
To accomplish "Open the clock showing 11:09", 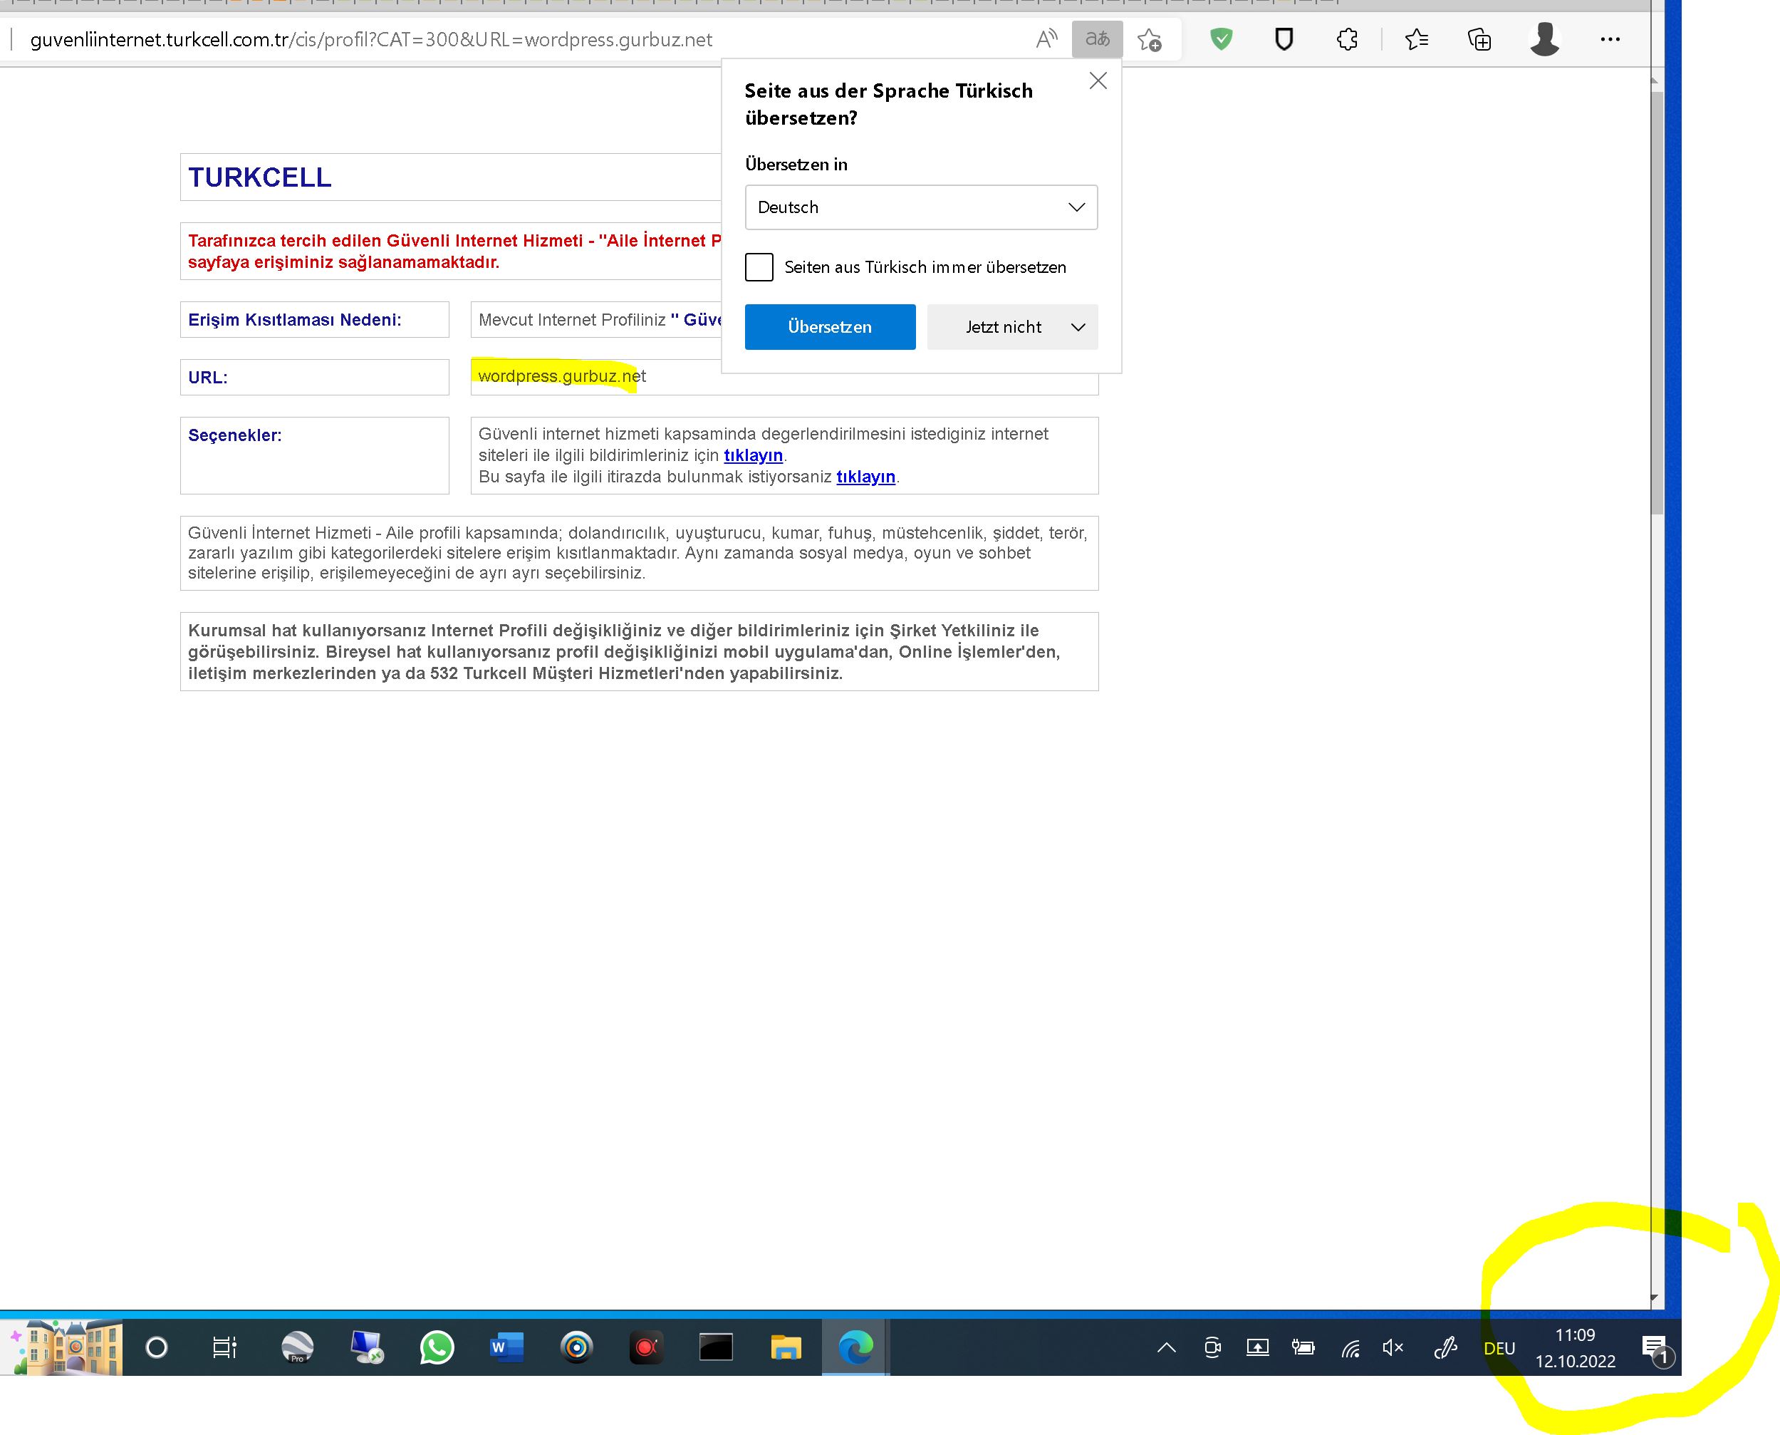I will click(1575, 1347).
